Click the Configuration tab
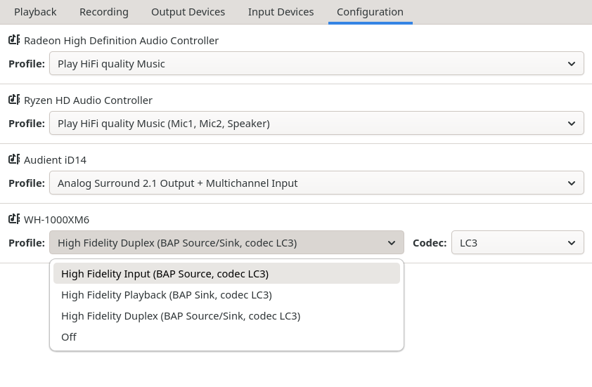Screen dimensions: 592x387 click(x=370, y=12)
